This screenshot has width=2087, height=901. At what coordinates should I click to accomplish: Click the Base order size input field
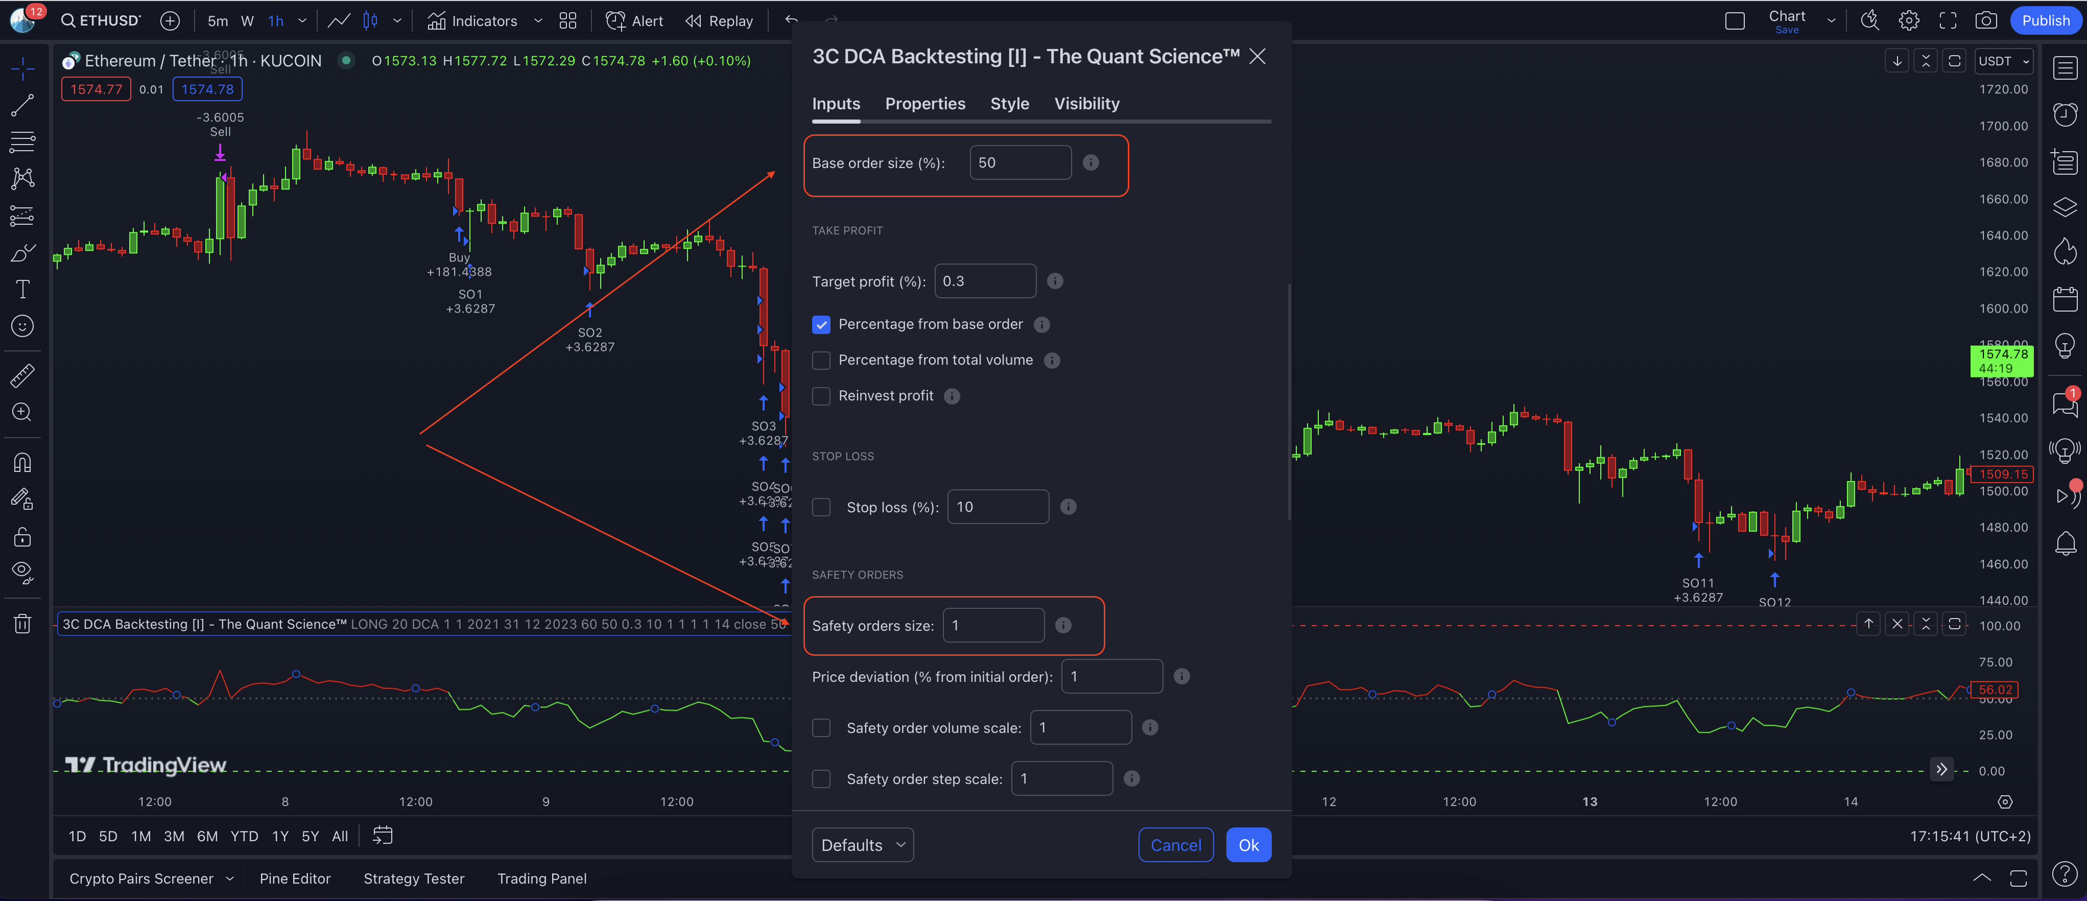[1020, 163]
